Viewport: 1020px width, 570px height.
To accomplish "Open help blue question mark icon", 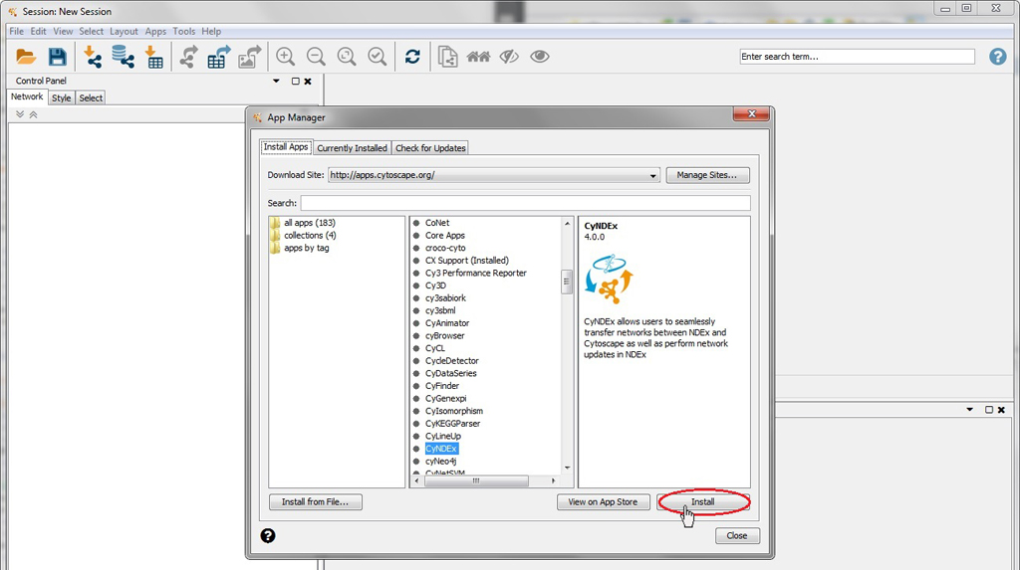I will click(x=997, y=57).
